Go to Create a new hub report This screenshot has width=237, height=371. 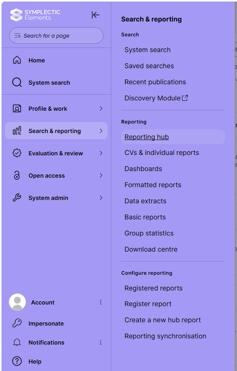[x=163, y=320]
